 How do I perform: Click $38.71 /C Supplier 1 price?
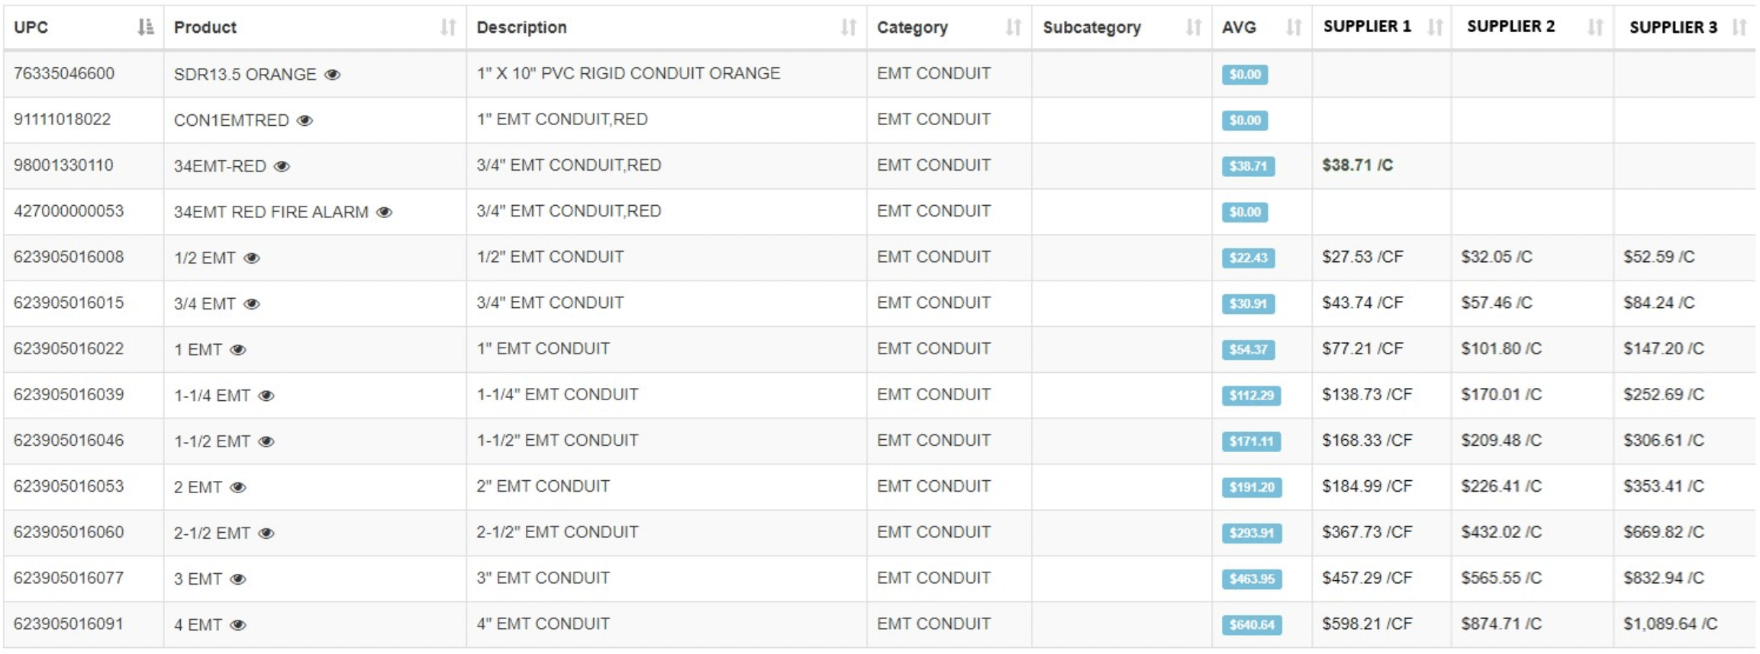click(x=1357, y=165)
